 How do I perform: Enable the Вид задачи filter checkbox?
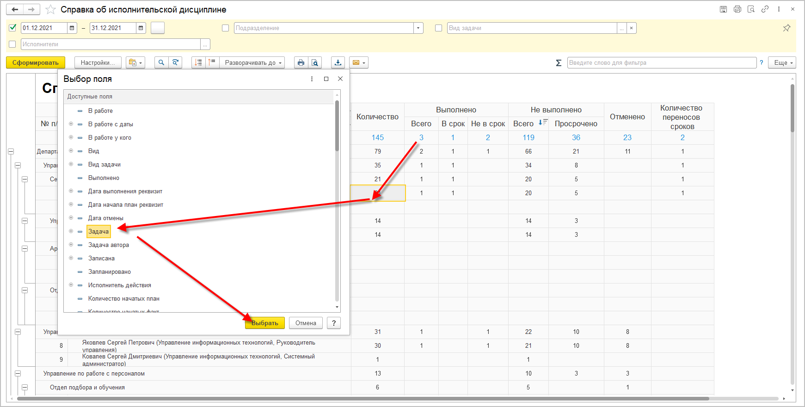[x=439, y=28]
